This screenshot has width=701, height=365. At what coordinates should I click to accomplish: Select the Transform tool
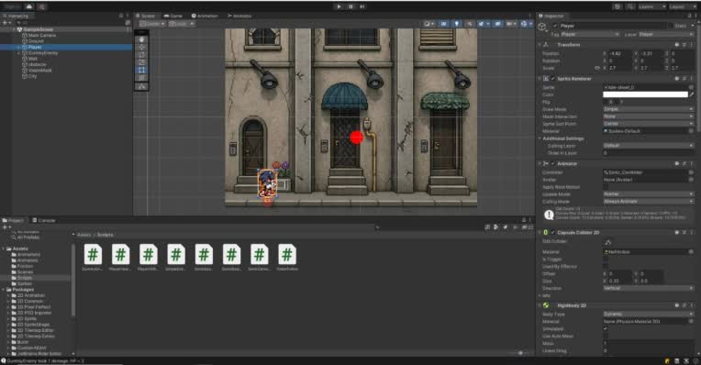141,77
